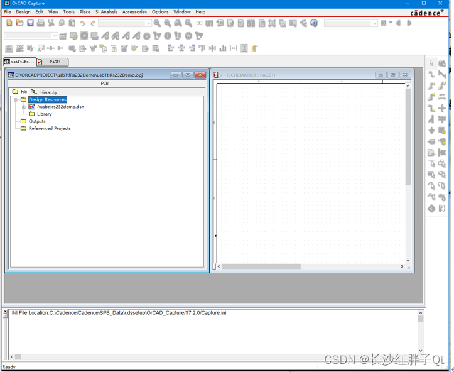Click the second magnifier zoom out icon
Image resolution: width=454 pixels, height=372 pixels.
coord(168,23)
